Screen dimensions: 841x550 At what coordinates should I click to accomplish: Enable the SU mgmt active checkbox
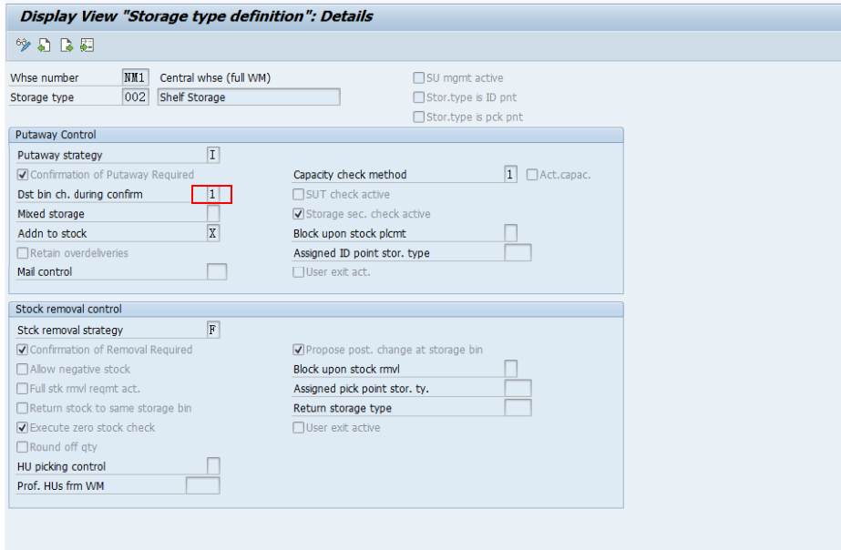click(418, 77)
